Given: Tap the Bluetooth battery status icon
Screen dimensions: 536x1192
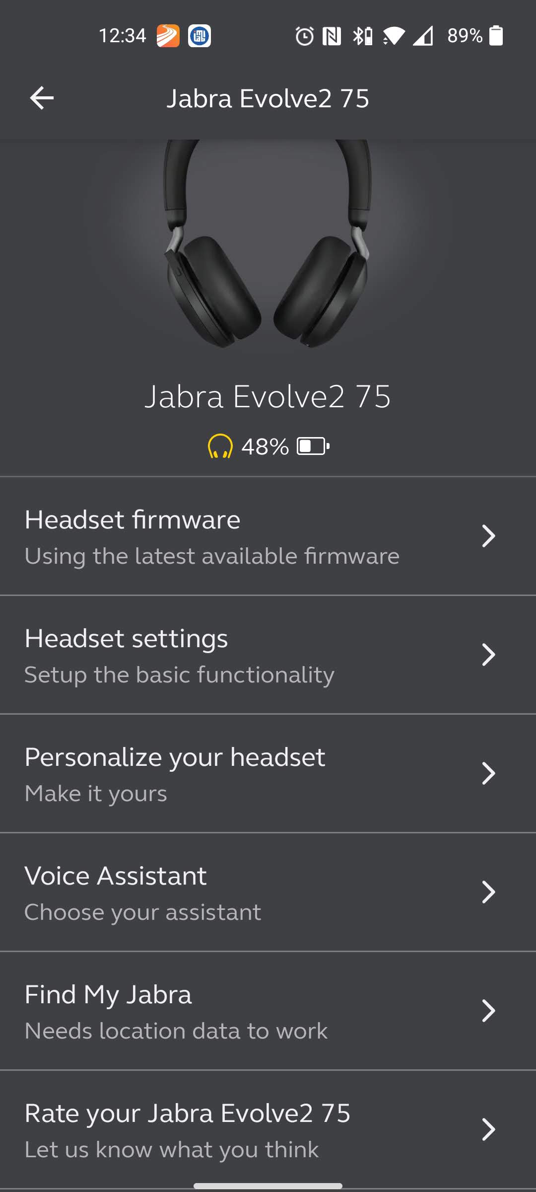Looking at the screenshot, I should (362, 36).
